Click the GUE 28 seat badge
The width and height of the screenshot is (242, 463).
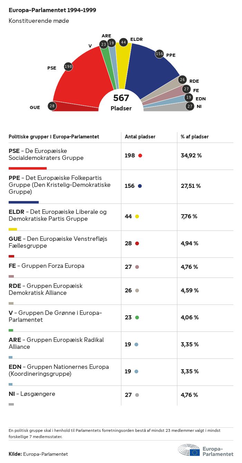[x=52, y=106]
